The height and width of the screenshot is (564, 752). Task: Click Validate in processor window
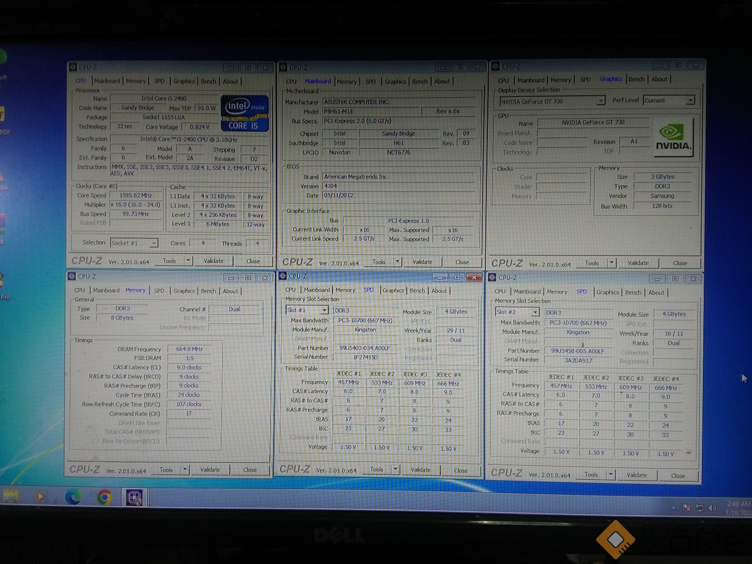(213, 261)
